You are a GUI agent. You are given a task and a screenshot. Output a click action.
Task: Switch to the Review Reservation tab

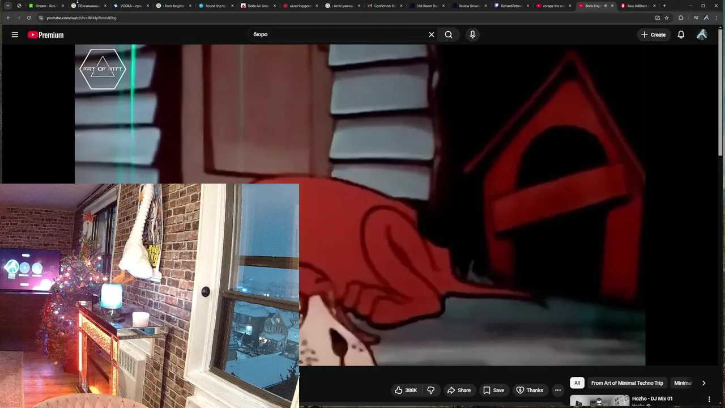468,6
